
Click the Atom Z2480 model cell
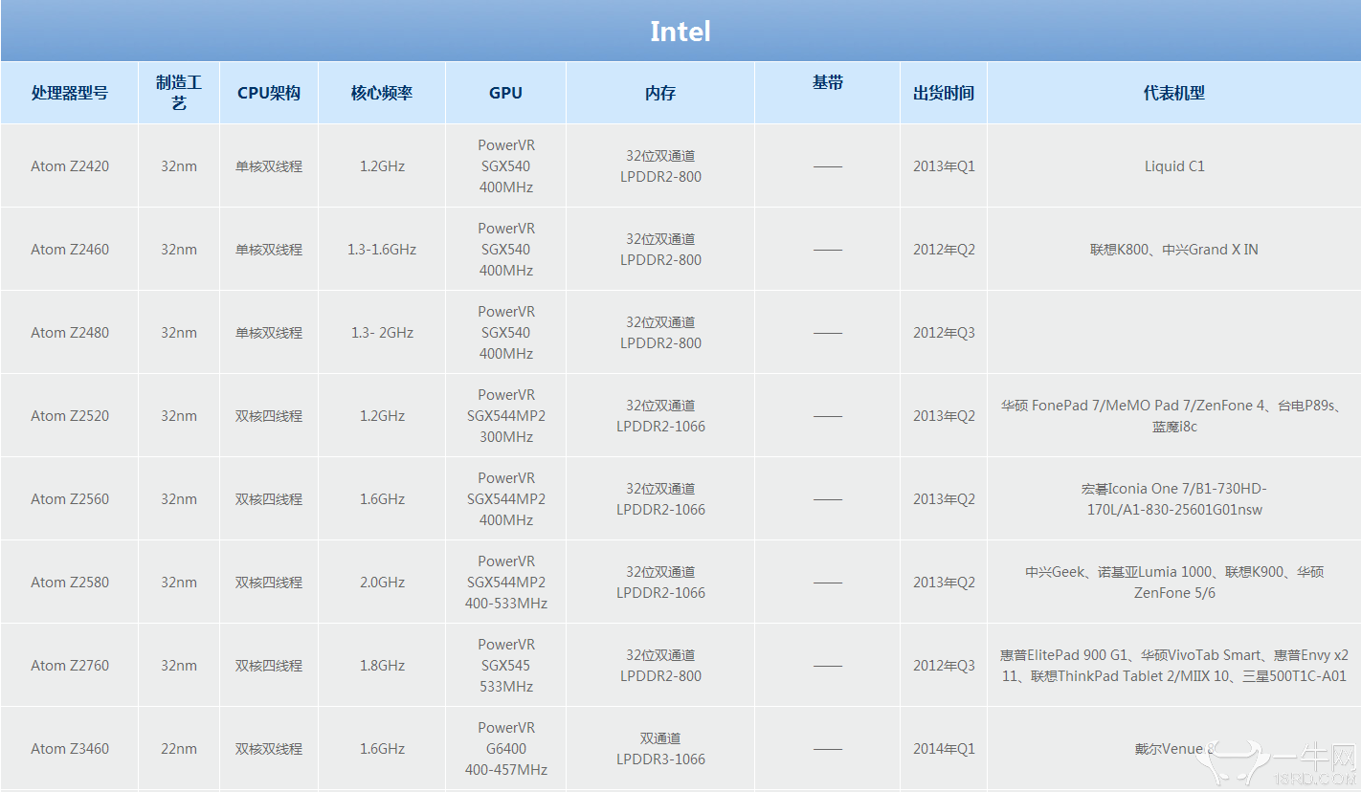click(x=70, y=333)
